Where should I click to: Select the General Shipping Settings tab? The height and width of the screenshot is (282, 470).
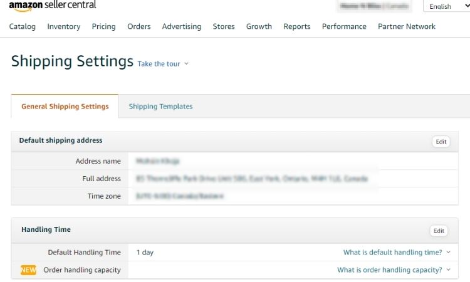(65, 107)
